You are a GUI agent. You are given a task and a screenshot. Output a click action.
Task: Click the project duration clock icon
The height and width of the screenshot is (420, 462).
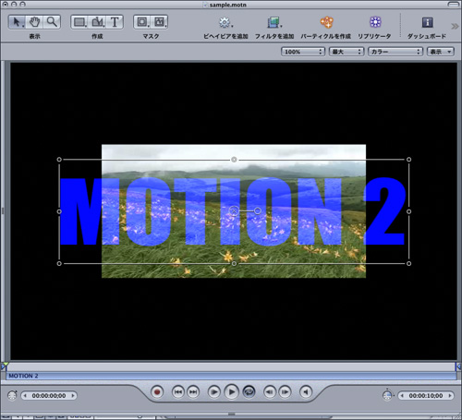click(387, 395)
